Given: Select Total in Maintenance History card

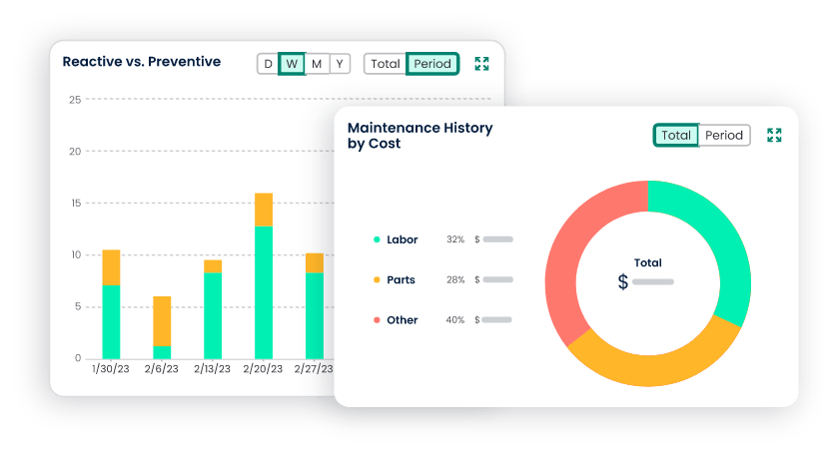Looking at the screenshot, I should [676, 136].
